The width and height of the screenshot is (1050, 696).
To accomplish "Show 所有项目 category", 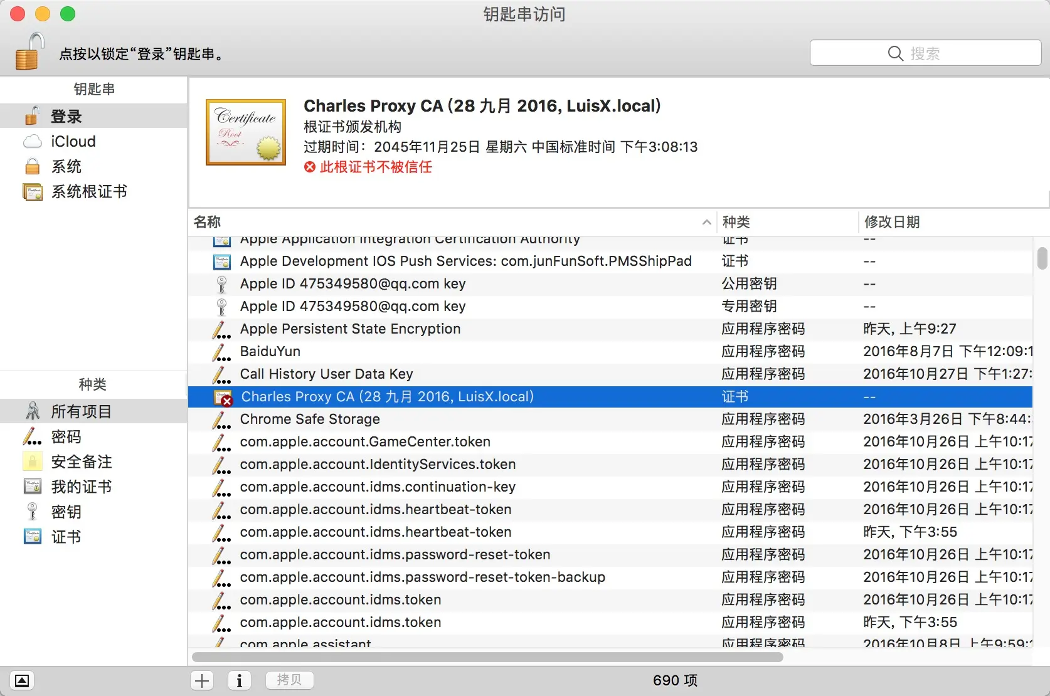I will coord(94,411).
